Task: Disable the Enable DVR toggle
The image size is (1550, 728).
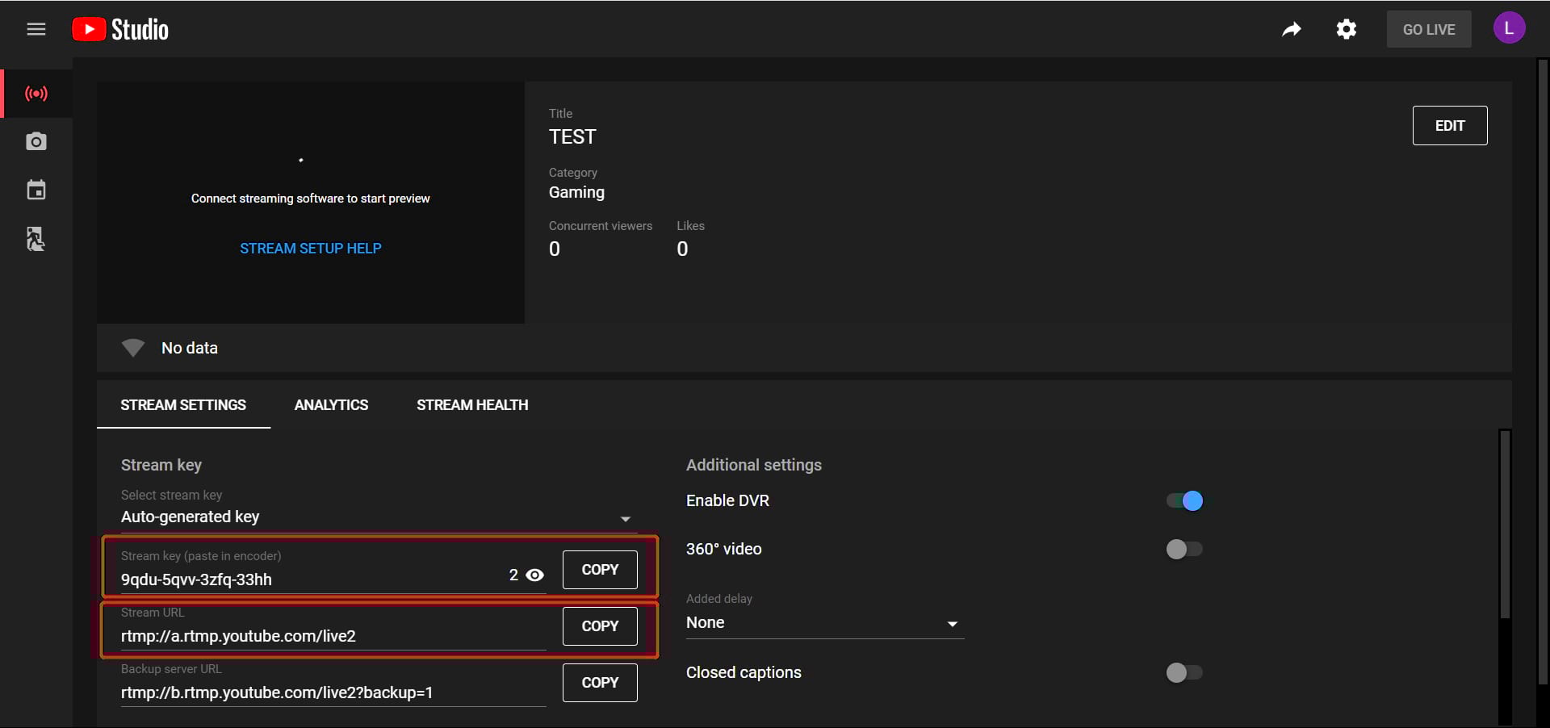Action: click(1184, 501)
